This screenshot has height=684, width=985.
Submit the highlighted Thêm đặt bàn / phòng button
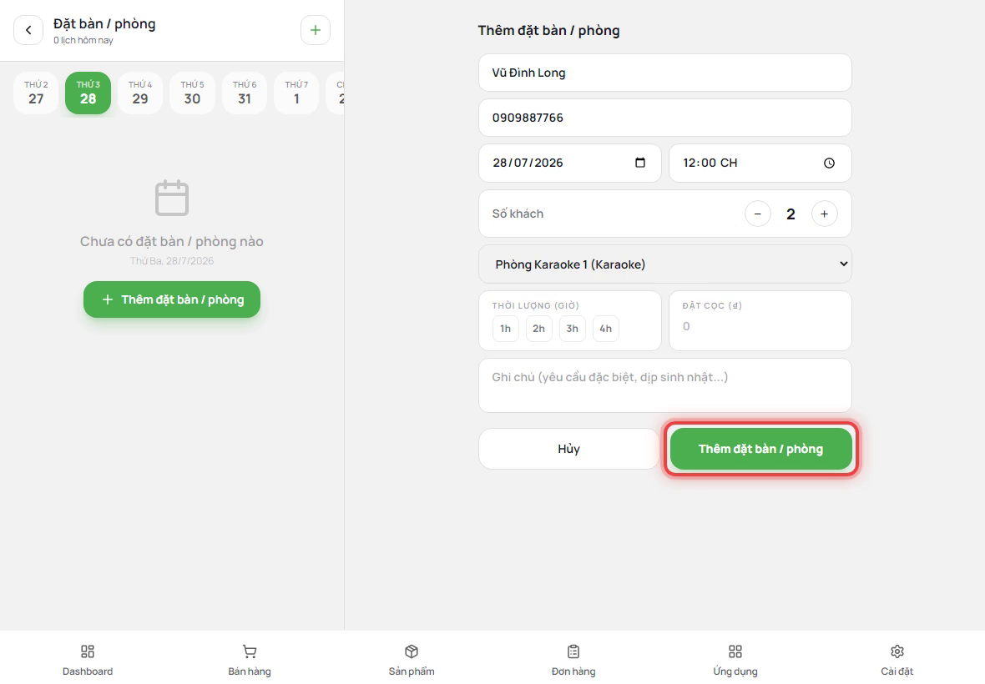pos(760,449)
